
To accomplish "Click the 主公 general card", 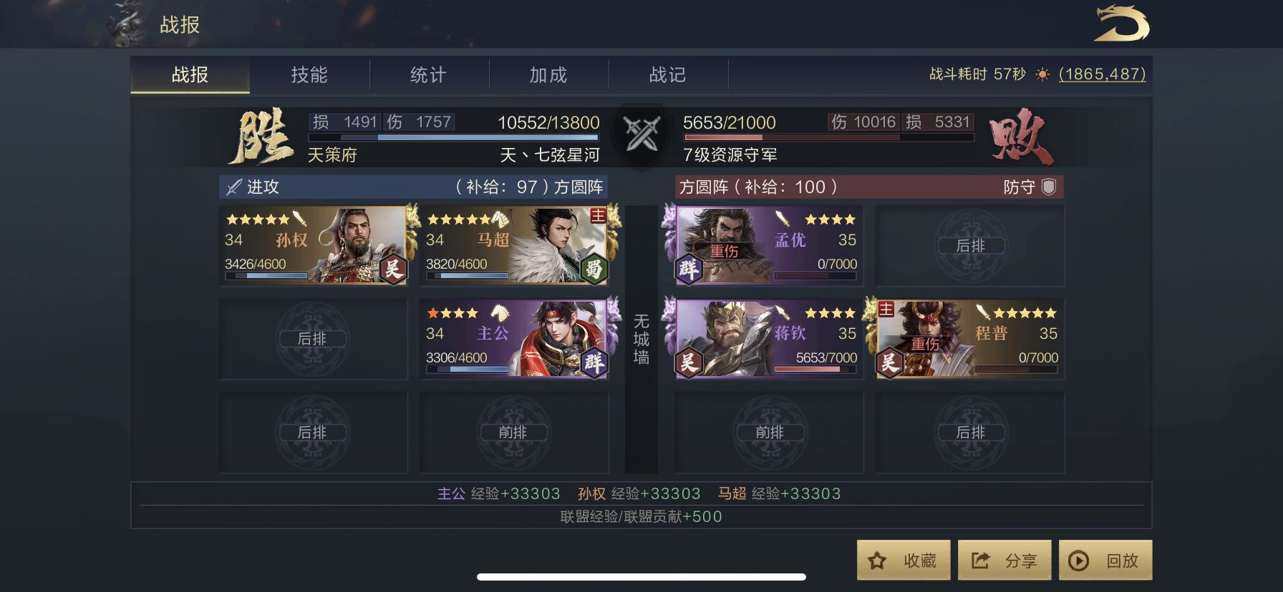I will click(514, 339).
